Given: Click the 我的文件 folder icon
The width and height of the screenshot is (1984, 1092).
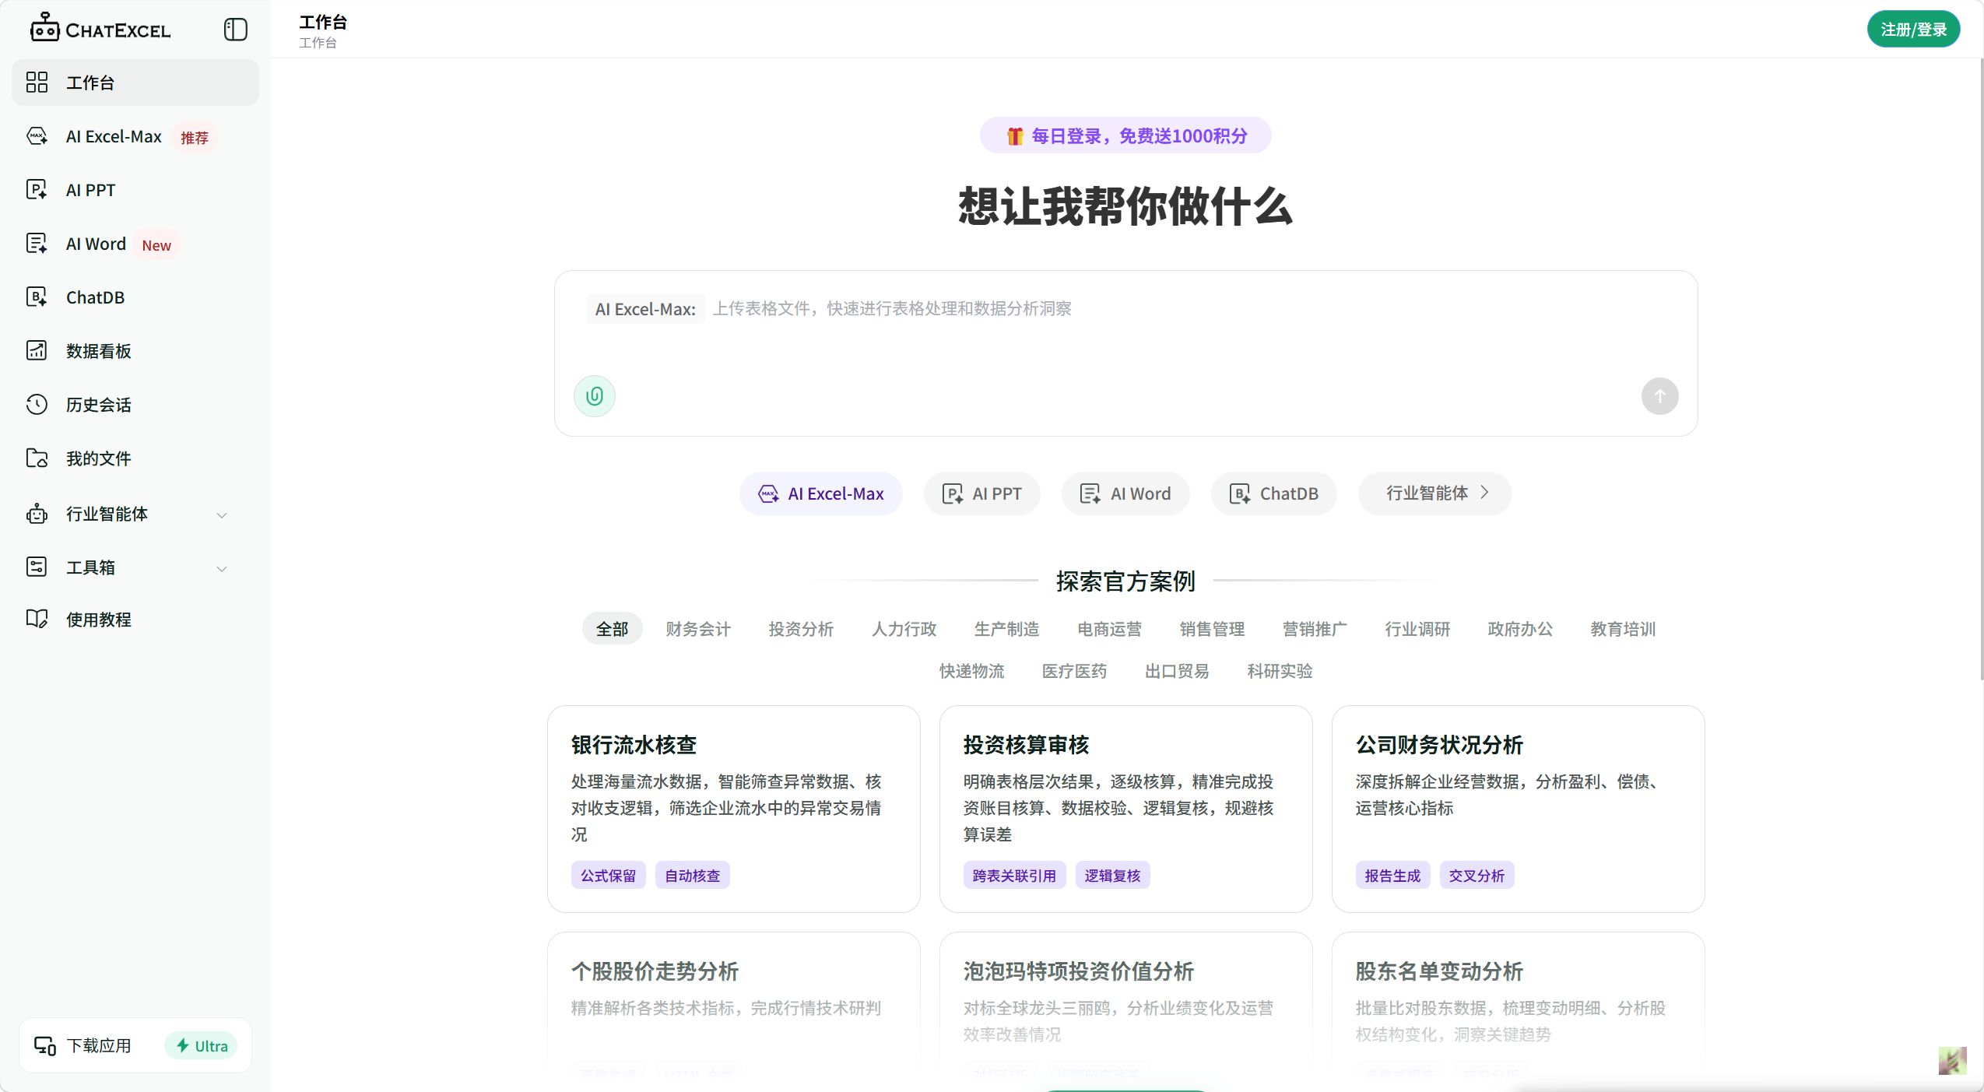Looking at the screenshot, I should 37,458.
